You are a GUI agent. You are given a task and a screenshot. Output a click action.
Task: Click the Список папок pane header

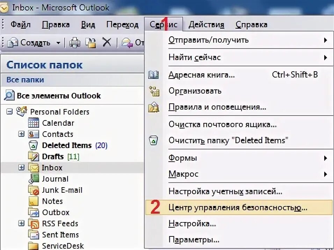pos(72,65)
